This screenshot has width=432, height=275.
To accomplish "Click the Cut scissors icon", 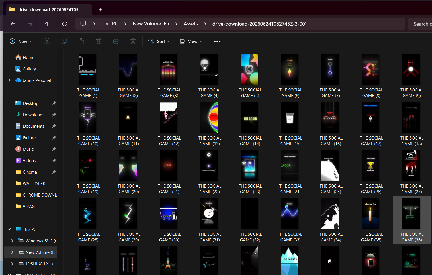I will point(47,41).
